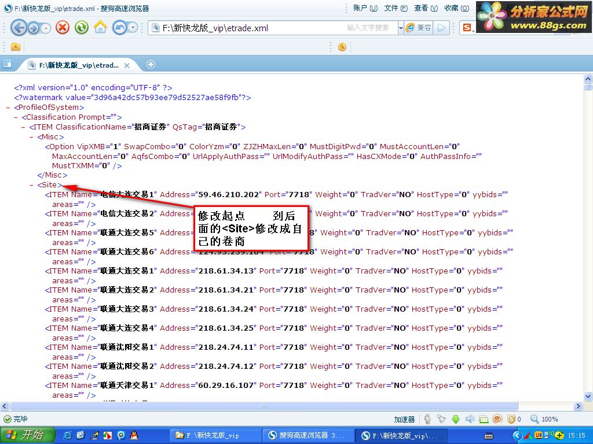Switch to 搜狗高速浏览器 3 taskbar window

point(308,436)
